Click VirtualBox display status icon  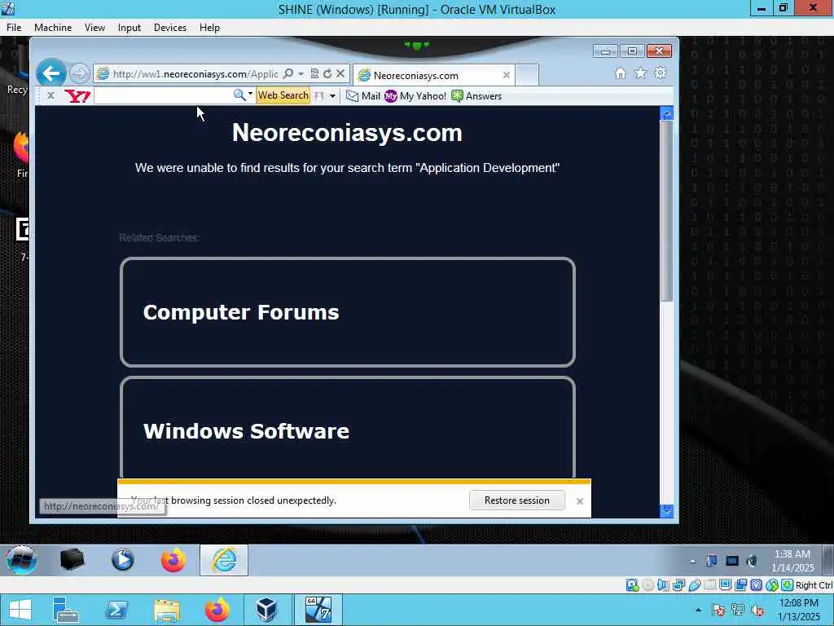[725, 585]
